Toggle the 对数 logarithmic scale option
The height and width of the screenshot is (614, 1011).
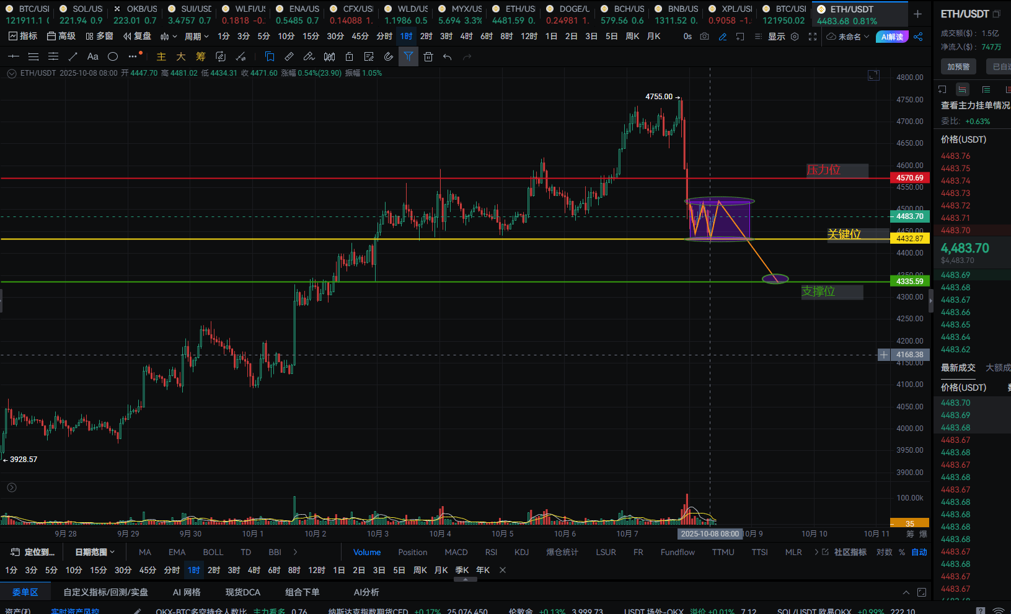(884, 552)
